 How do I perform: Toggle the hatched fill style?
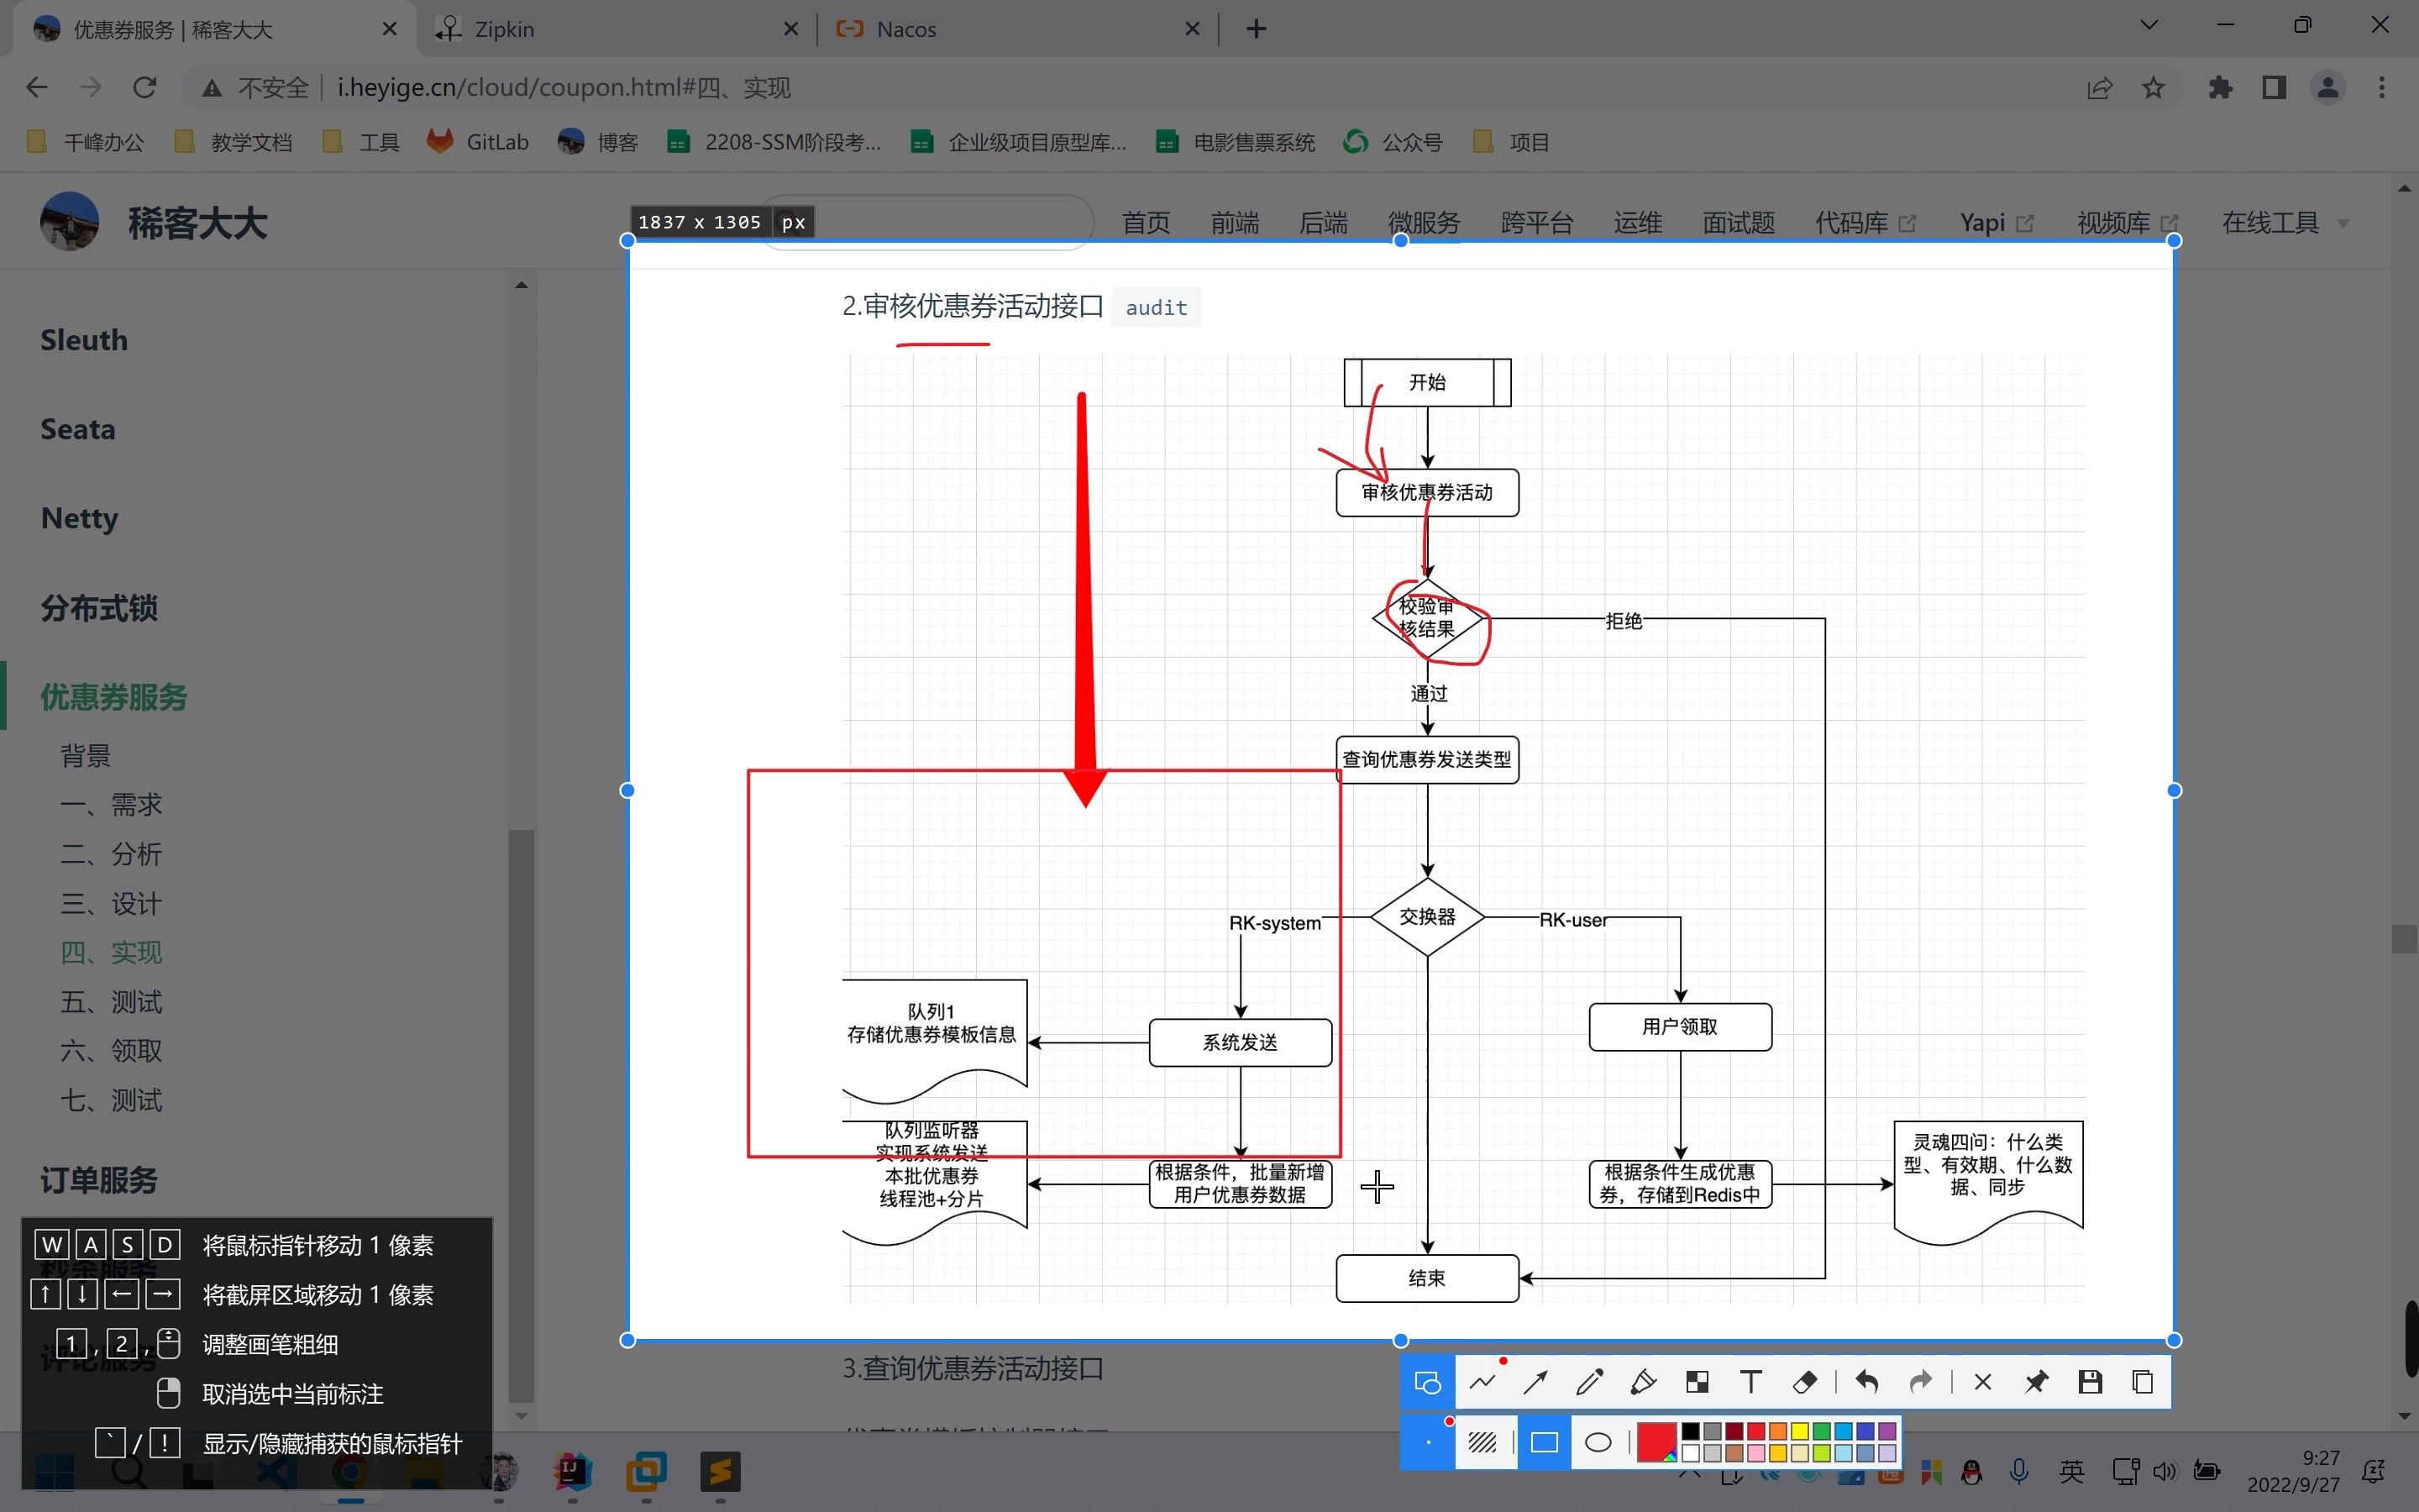[x=1482, y=1442]
